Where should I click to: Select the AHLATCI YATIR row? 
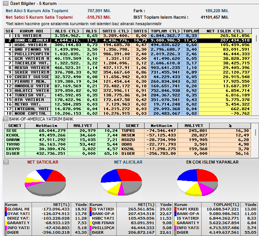[128, 91]
